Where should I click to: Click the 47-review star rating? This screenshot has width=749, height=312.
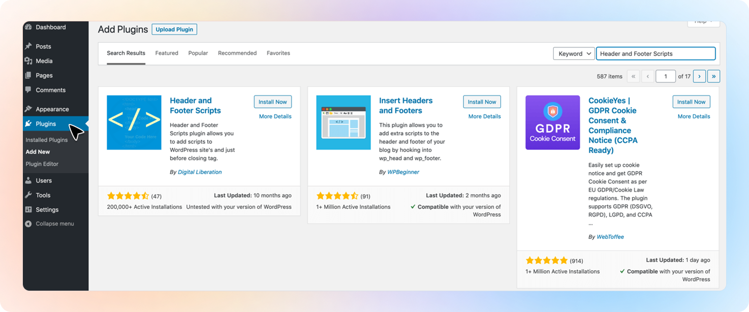[x=128, y=196]
